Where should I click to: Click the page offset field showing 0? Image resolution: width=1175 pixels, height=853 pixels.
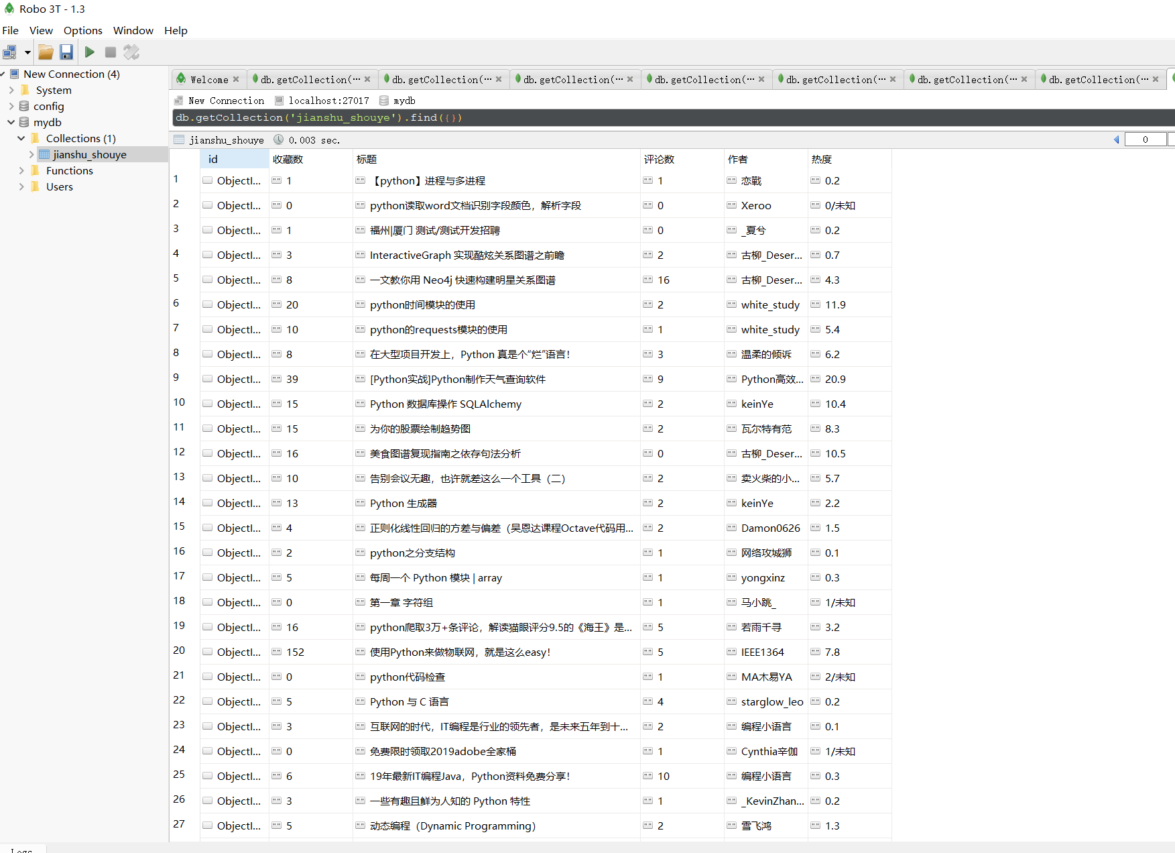(x=1146, y=139)
